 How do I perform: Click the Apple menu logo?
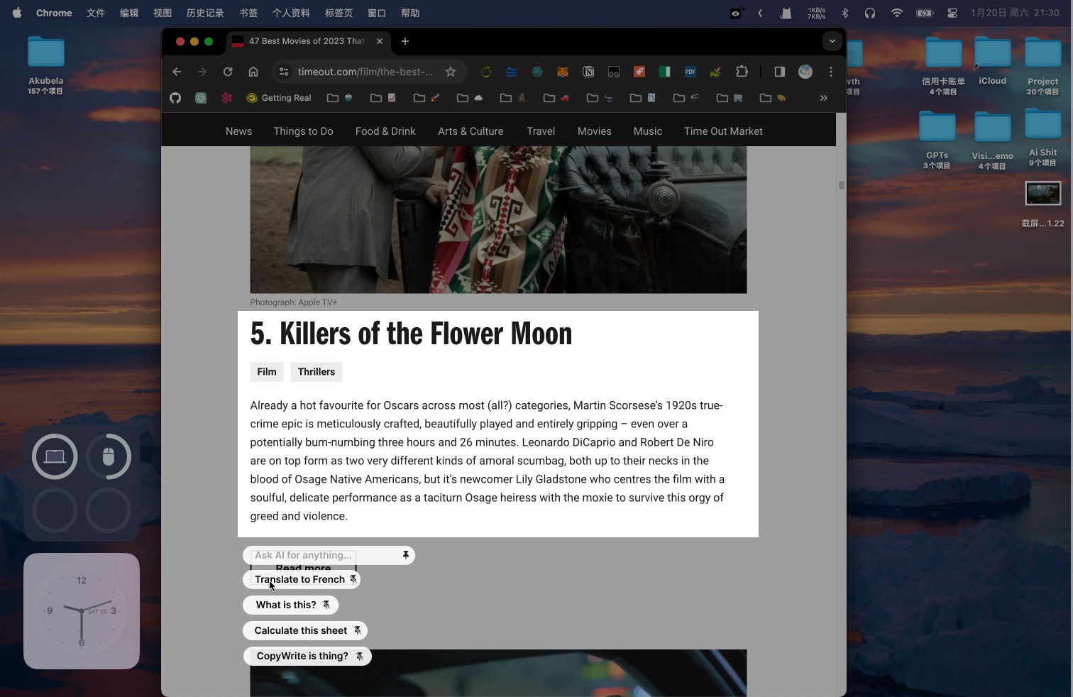pyautogui.click(x=16, y=13)
